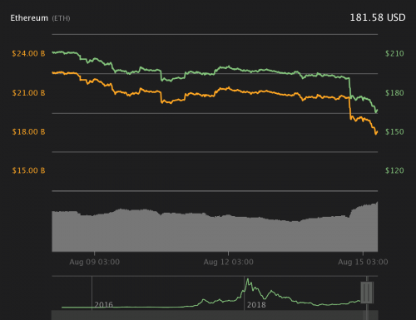Viewport: 416px width, 320px height.
Task: Click the Ethereum title text
Action: point(29,18)
